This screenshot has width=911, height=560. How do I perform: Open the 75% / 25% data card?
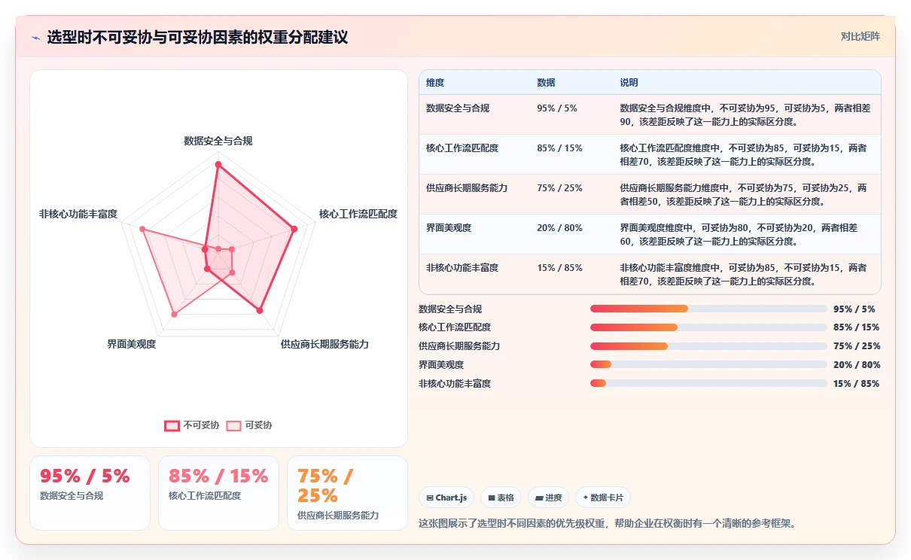[x=347, y=493]
